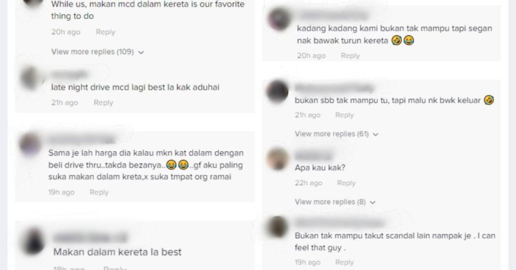Viewport: 516px width, 270px height.
Task: Open avatar of "Makan dalam kereta la best" commenter
Action: click(33, 242)
